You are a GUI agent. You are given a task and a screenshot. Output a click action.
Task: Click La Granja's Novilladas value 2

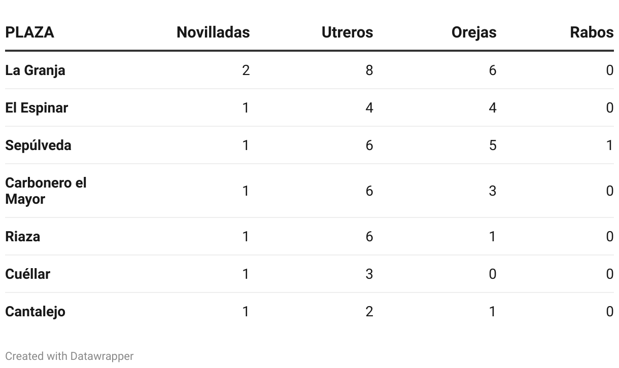(x=246, y=70)
